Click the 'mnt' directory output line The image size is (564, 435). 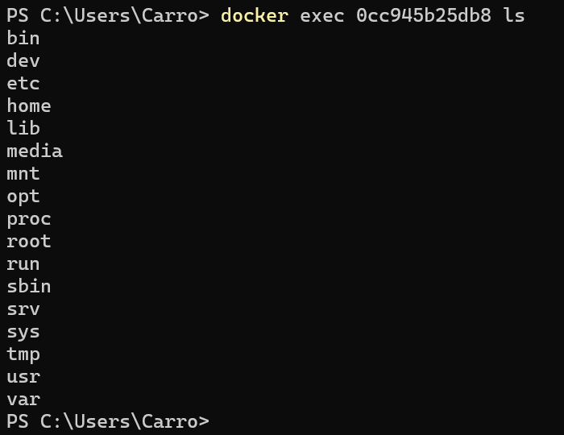tap(23, 174)
